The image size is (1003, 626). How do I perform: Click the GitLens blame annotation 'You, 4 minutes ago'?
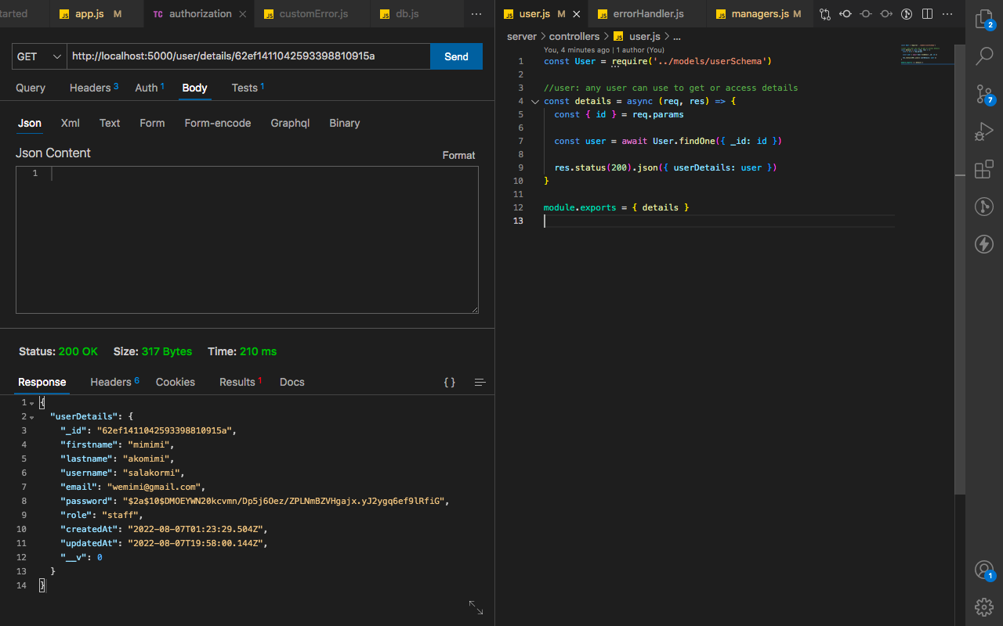point(577,50)
